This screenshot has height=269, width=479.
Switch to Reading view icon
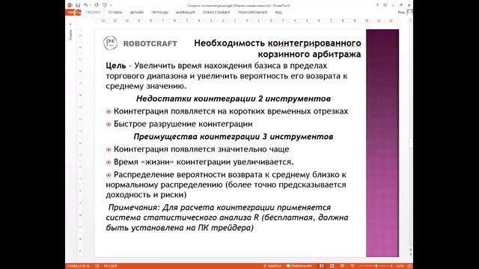342,266
